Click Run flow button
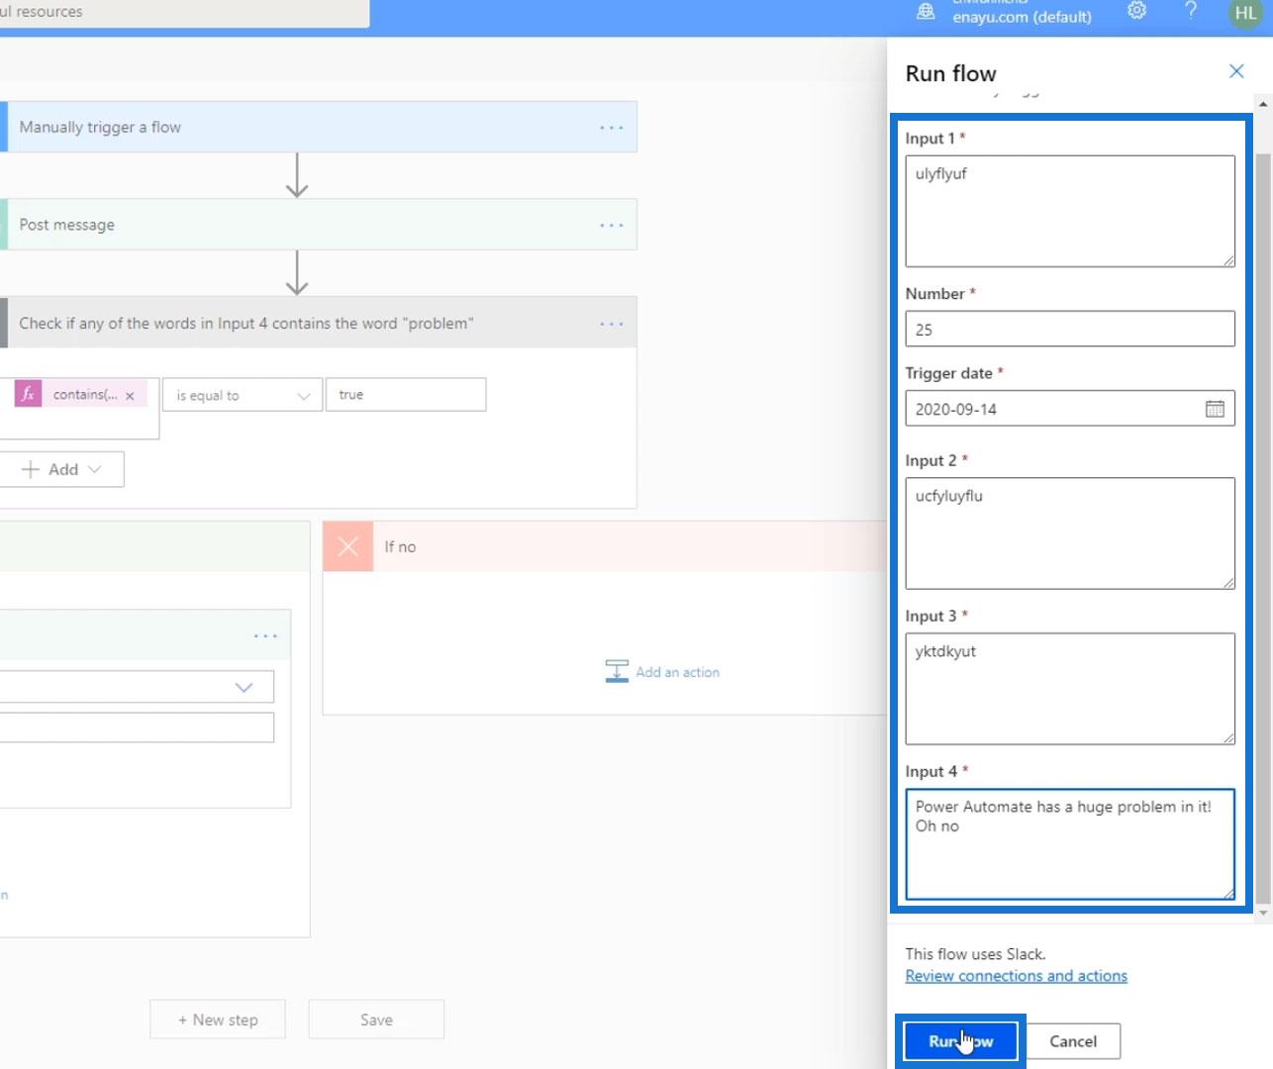Screen dimensions: 1273x1069 [960, 1041]
